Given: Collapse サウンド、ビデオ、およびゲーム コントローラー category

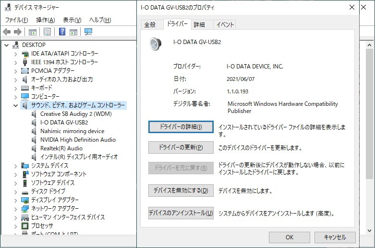Looking at the screenshot, I should pos(15,105).
